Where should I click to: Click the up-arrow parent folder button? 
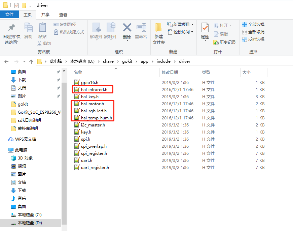[31, 61]
